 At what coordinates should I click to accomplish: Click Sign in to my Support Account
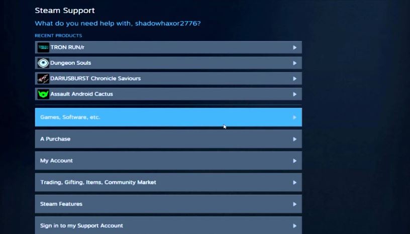pos(168,225)
